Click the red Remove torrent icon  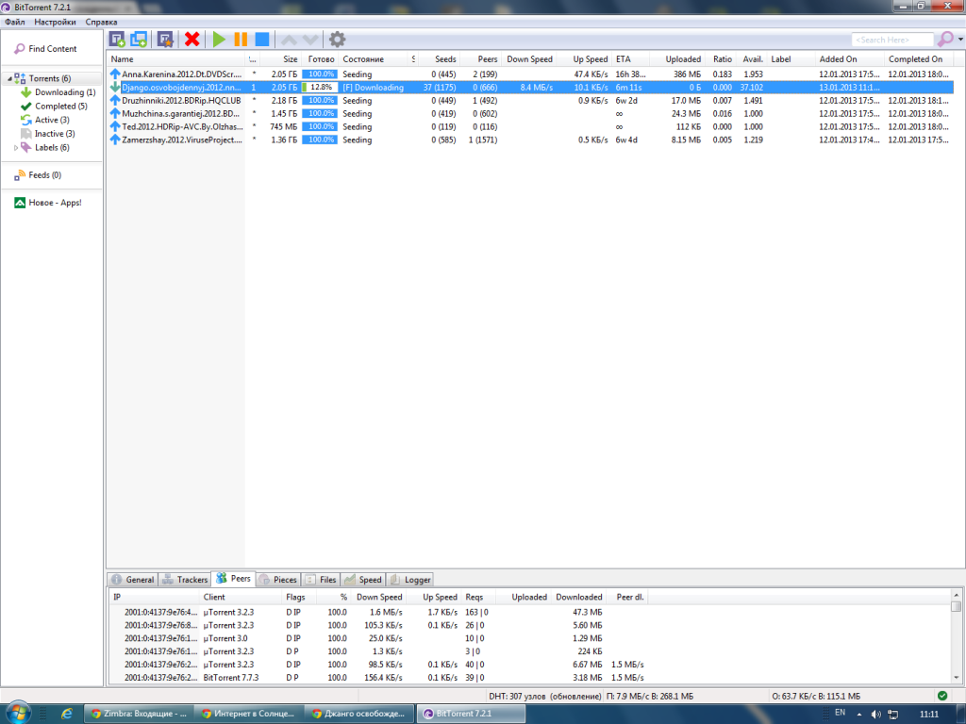(x=192, y=40)
